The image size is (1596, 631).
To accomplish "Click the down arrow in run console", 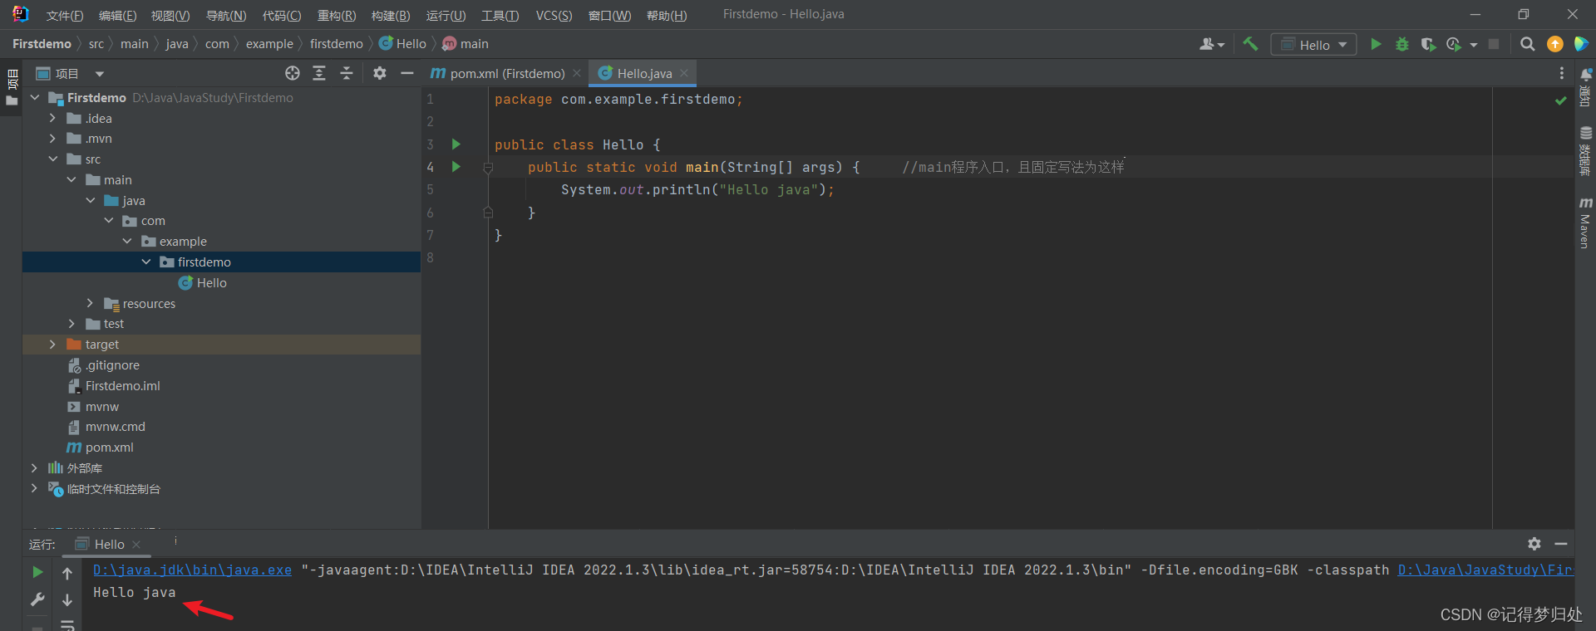I will [67, 599].
